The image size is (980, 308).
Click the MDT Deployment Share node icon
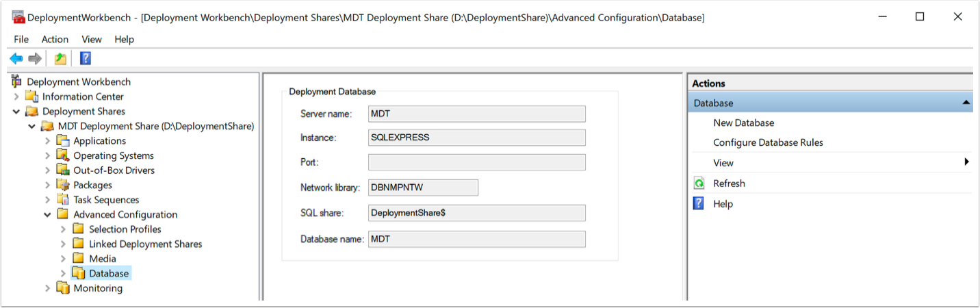(x=47, y=126)
